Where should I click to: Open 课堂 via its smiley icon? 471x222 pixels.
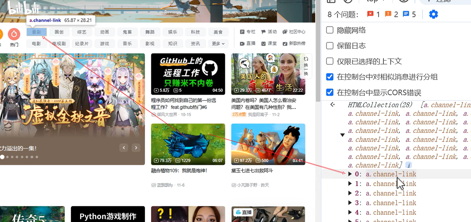click(x=264, y=43)
